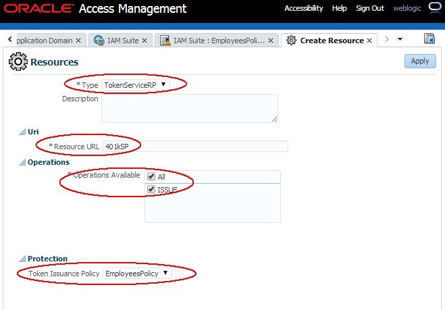The width and height of the screenshot is (445, 310).
Task: Click the IAM Suite tab globe icon
Action: click(99, 41)
